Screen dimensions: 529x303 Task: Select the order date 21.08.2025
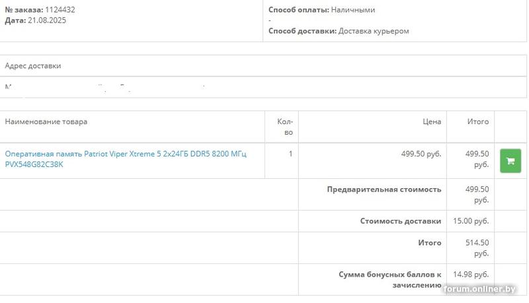click(46, 20)
